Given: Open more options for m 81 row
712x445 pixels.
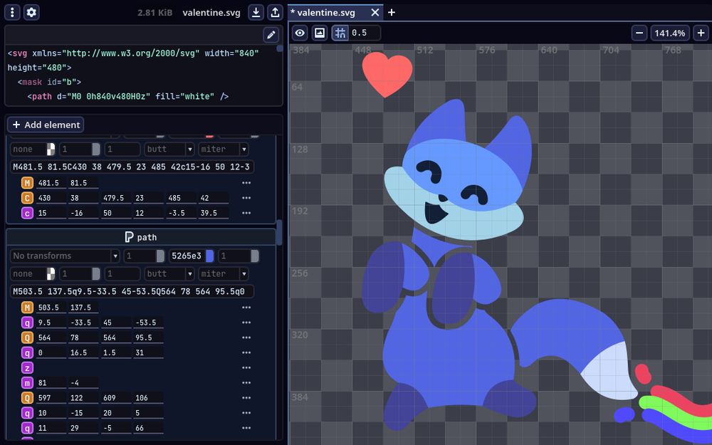Looking at the screenshot, I should click(x=246, y=382).
